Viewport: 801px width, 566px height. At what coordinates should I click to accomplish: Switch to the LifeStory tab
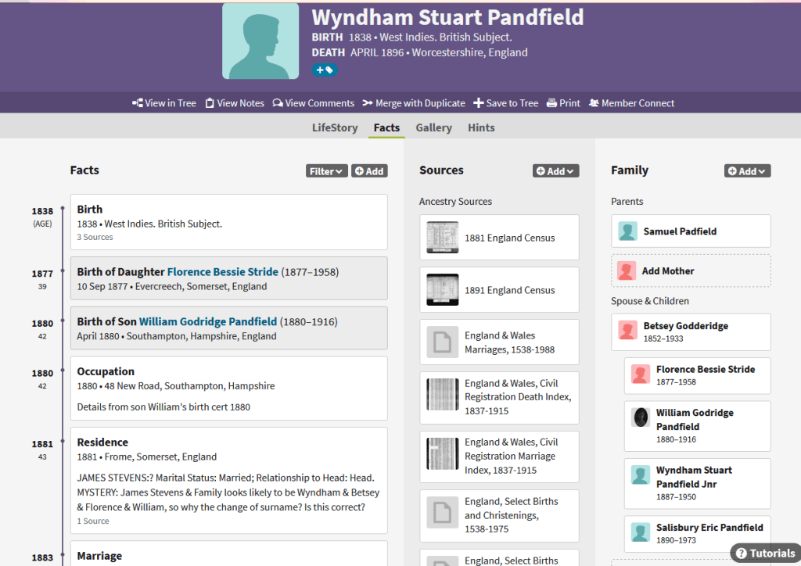pyautogui.click(x=335, y=127)
